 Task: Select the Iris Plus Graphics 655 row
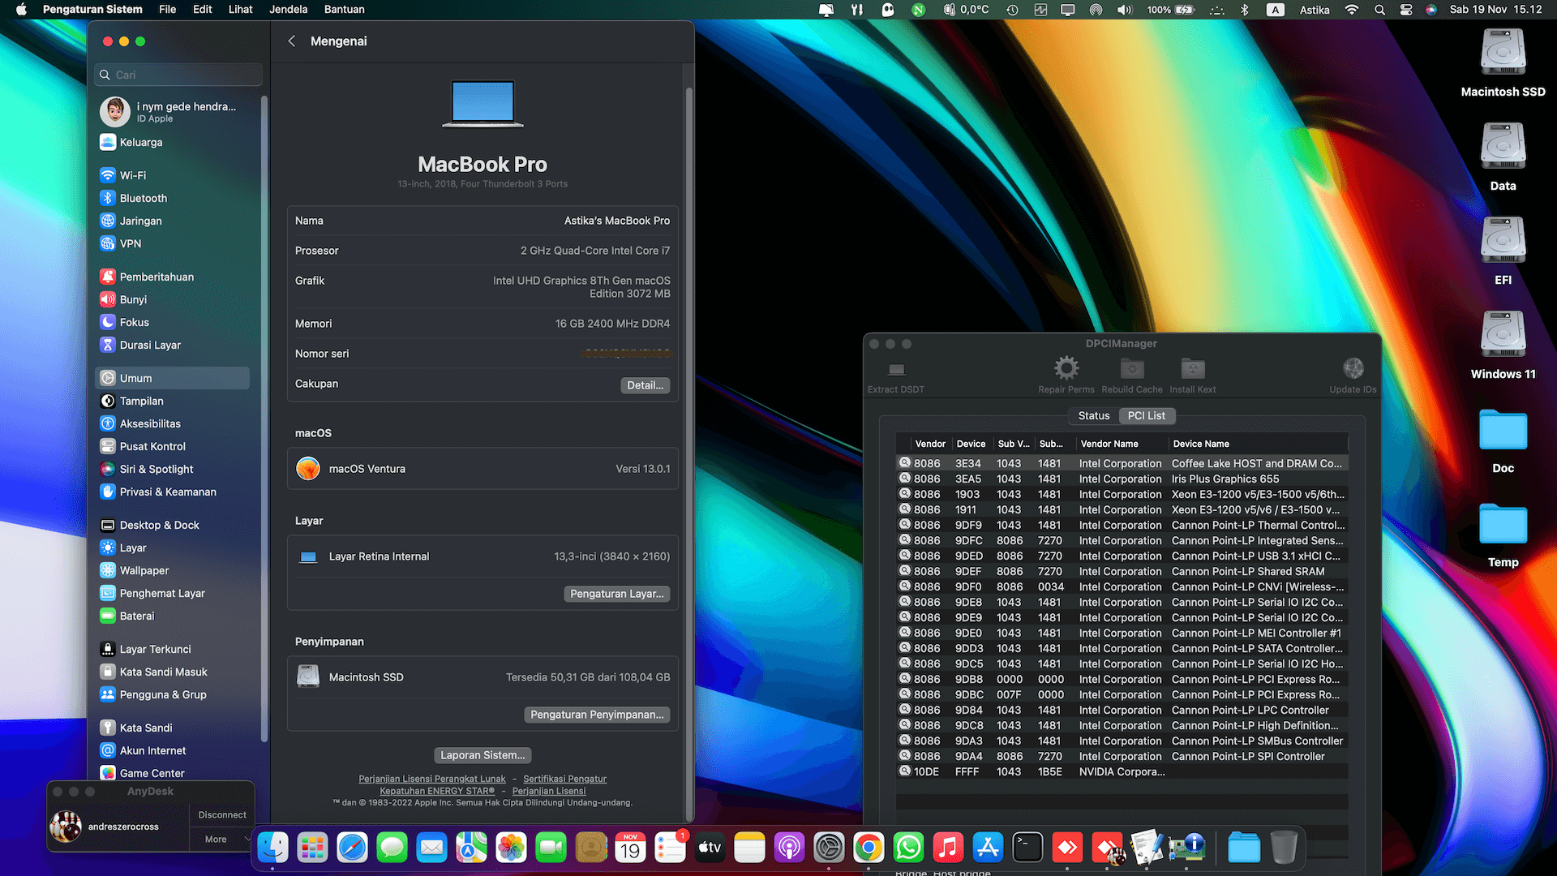[x=1122, y=479]
